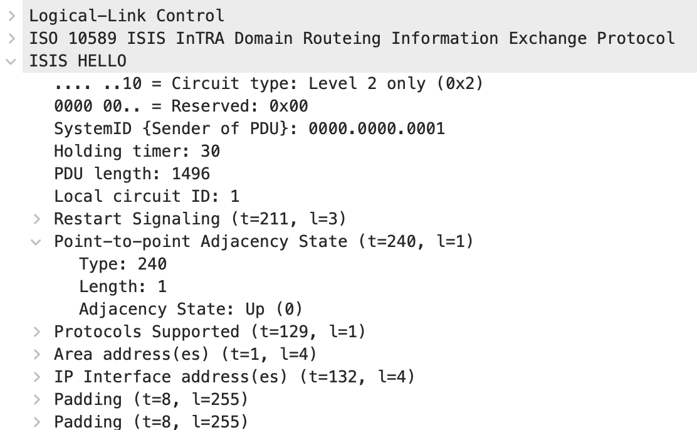Collapse Point-to-point Adjacency State TLV
This screenshot has height=430, width=697.
pyautogui.click(x=36, y=242)
